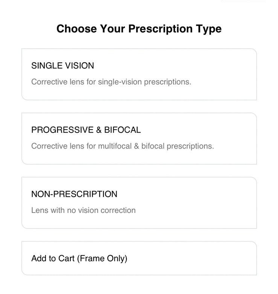
Task: Click the word "Choose" in the page heading
Action: 76,29
